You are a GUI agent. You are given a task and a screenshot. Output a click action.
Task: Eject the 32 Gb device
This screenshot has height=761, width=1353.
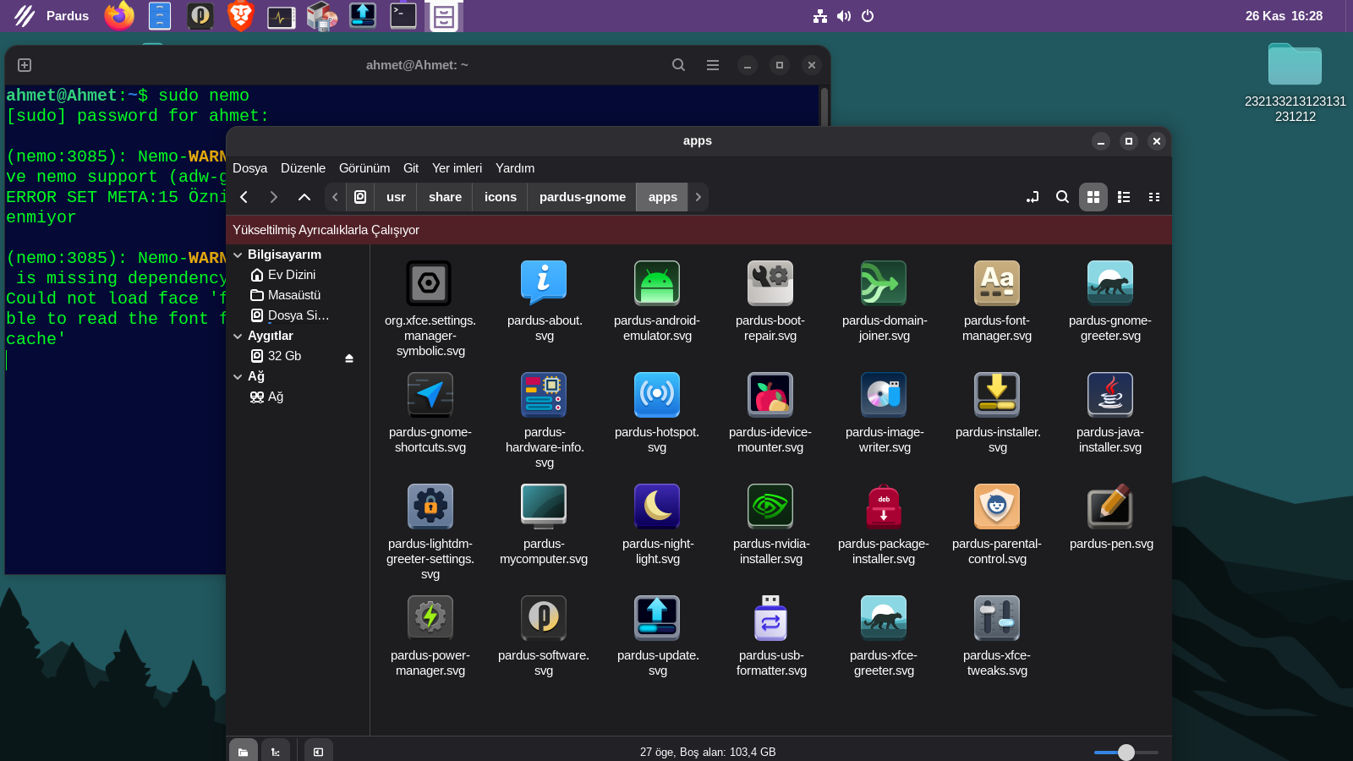click(x=348, y=358)
